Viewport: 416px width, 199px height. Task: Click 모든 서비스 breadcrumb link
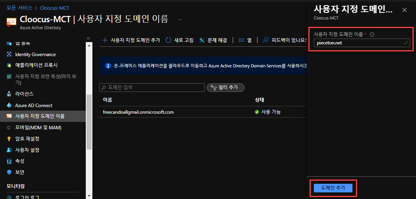coord(19,8)
